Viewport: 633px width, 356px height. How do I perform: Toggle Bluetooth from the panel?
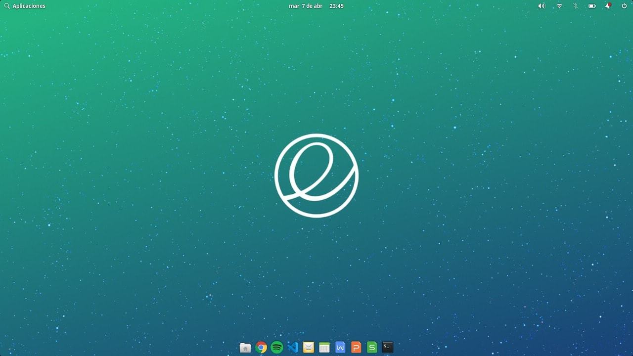575,6
